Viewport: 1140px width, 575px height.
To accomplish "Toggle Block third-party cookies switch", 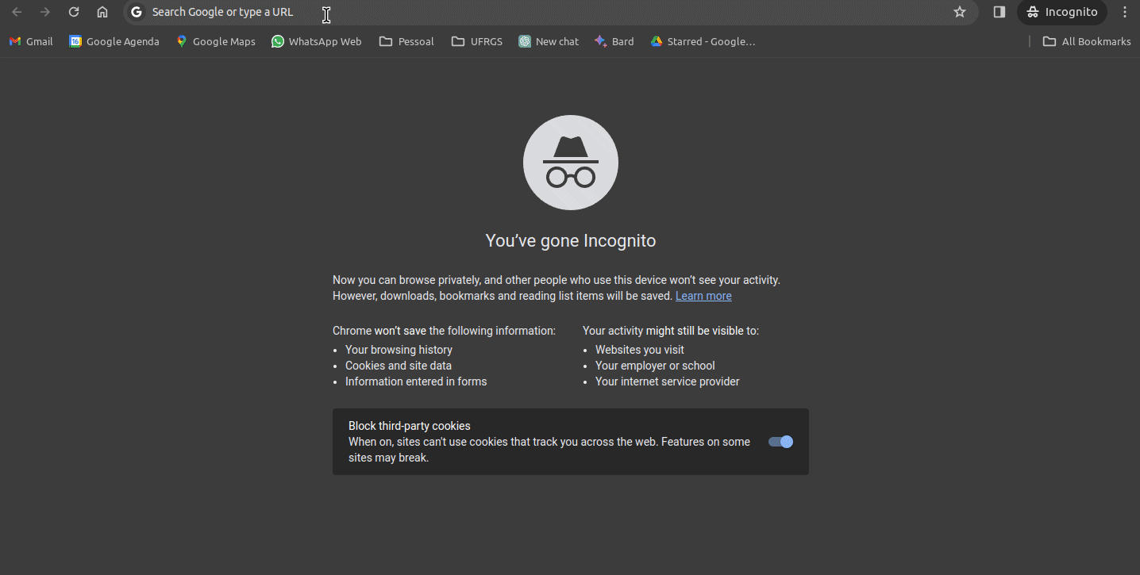I will point(780,442).
